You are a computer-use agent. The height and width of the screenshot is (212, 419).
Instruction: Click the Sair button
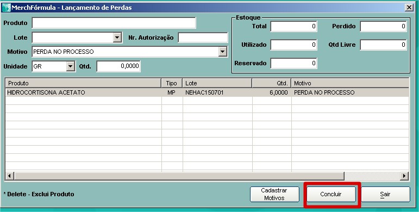(x=385, y=195)
